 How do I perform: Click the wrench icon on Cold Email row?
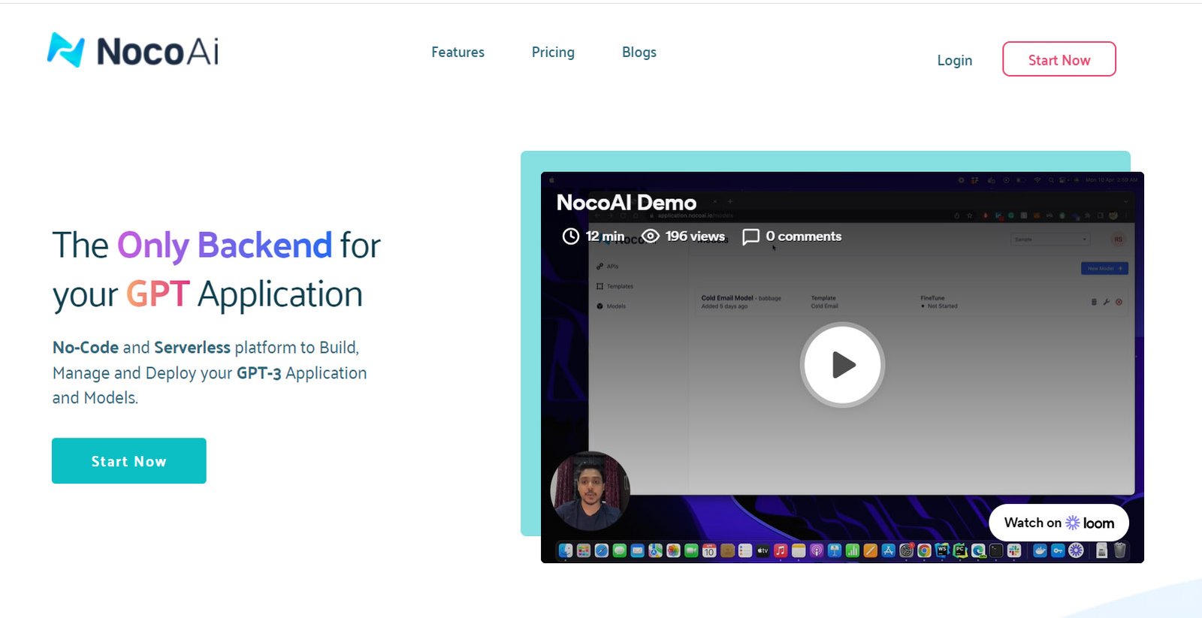1106,302
